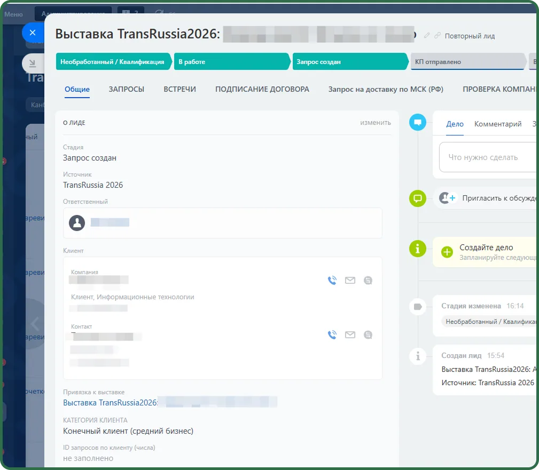Screen dimensions: 539x470
Task: Click изменить link in О лиде section
Action: pos(376,123)
